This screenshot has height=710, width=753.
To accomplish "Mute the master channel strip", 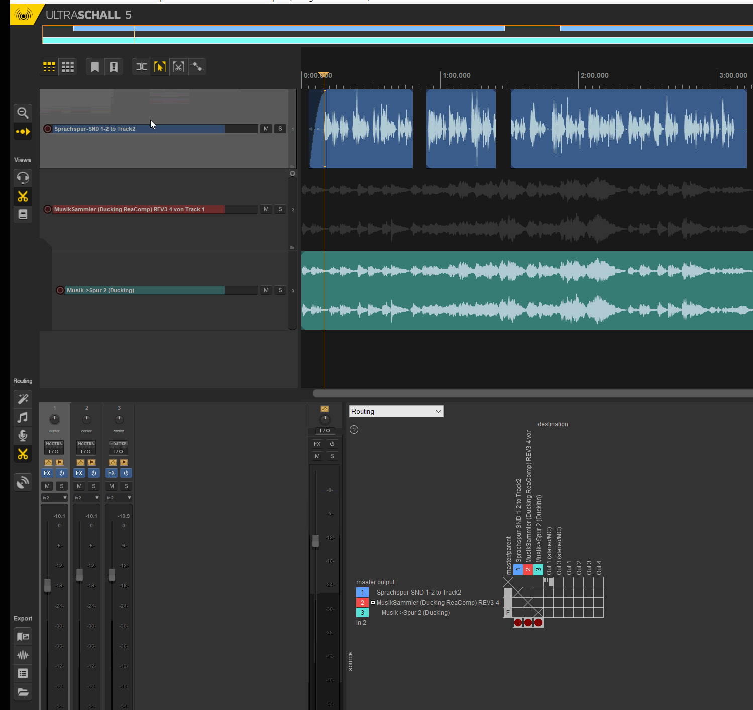I will [317, 456].
